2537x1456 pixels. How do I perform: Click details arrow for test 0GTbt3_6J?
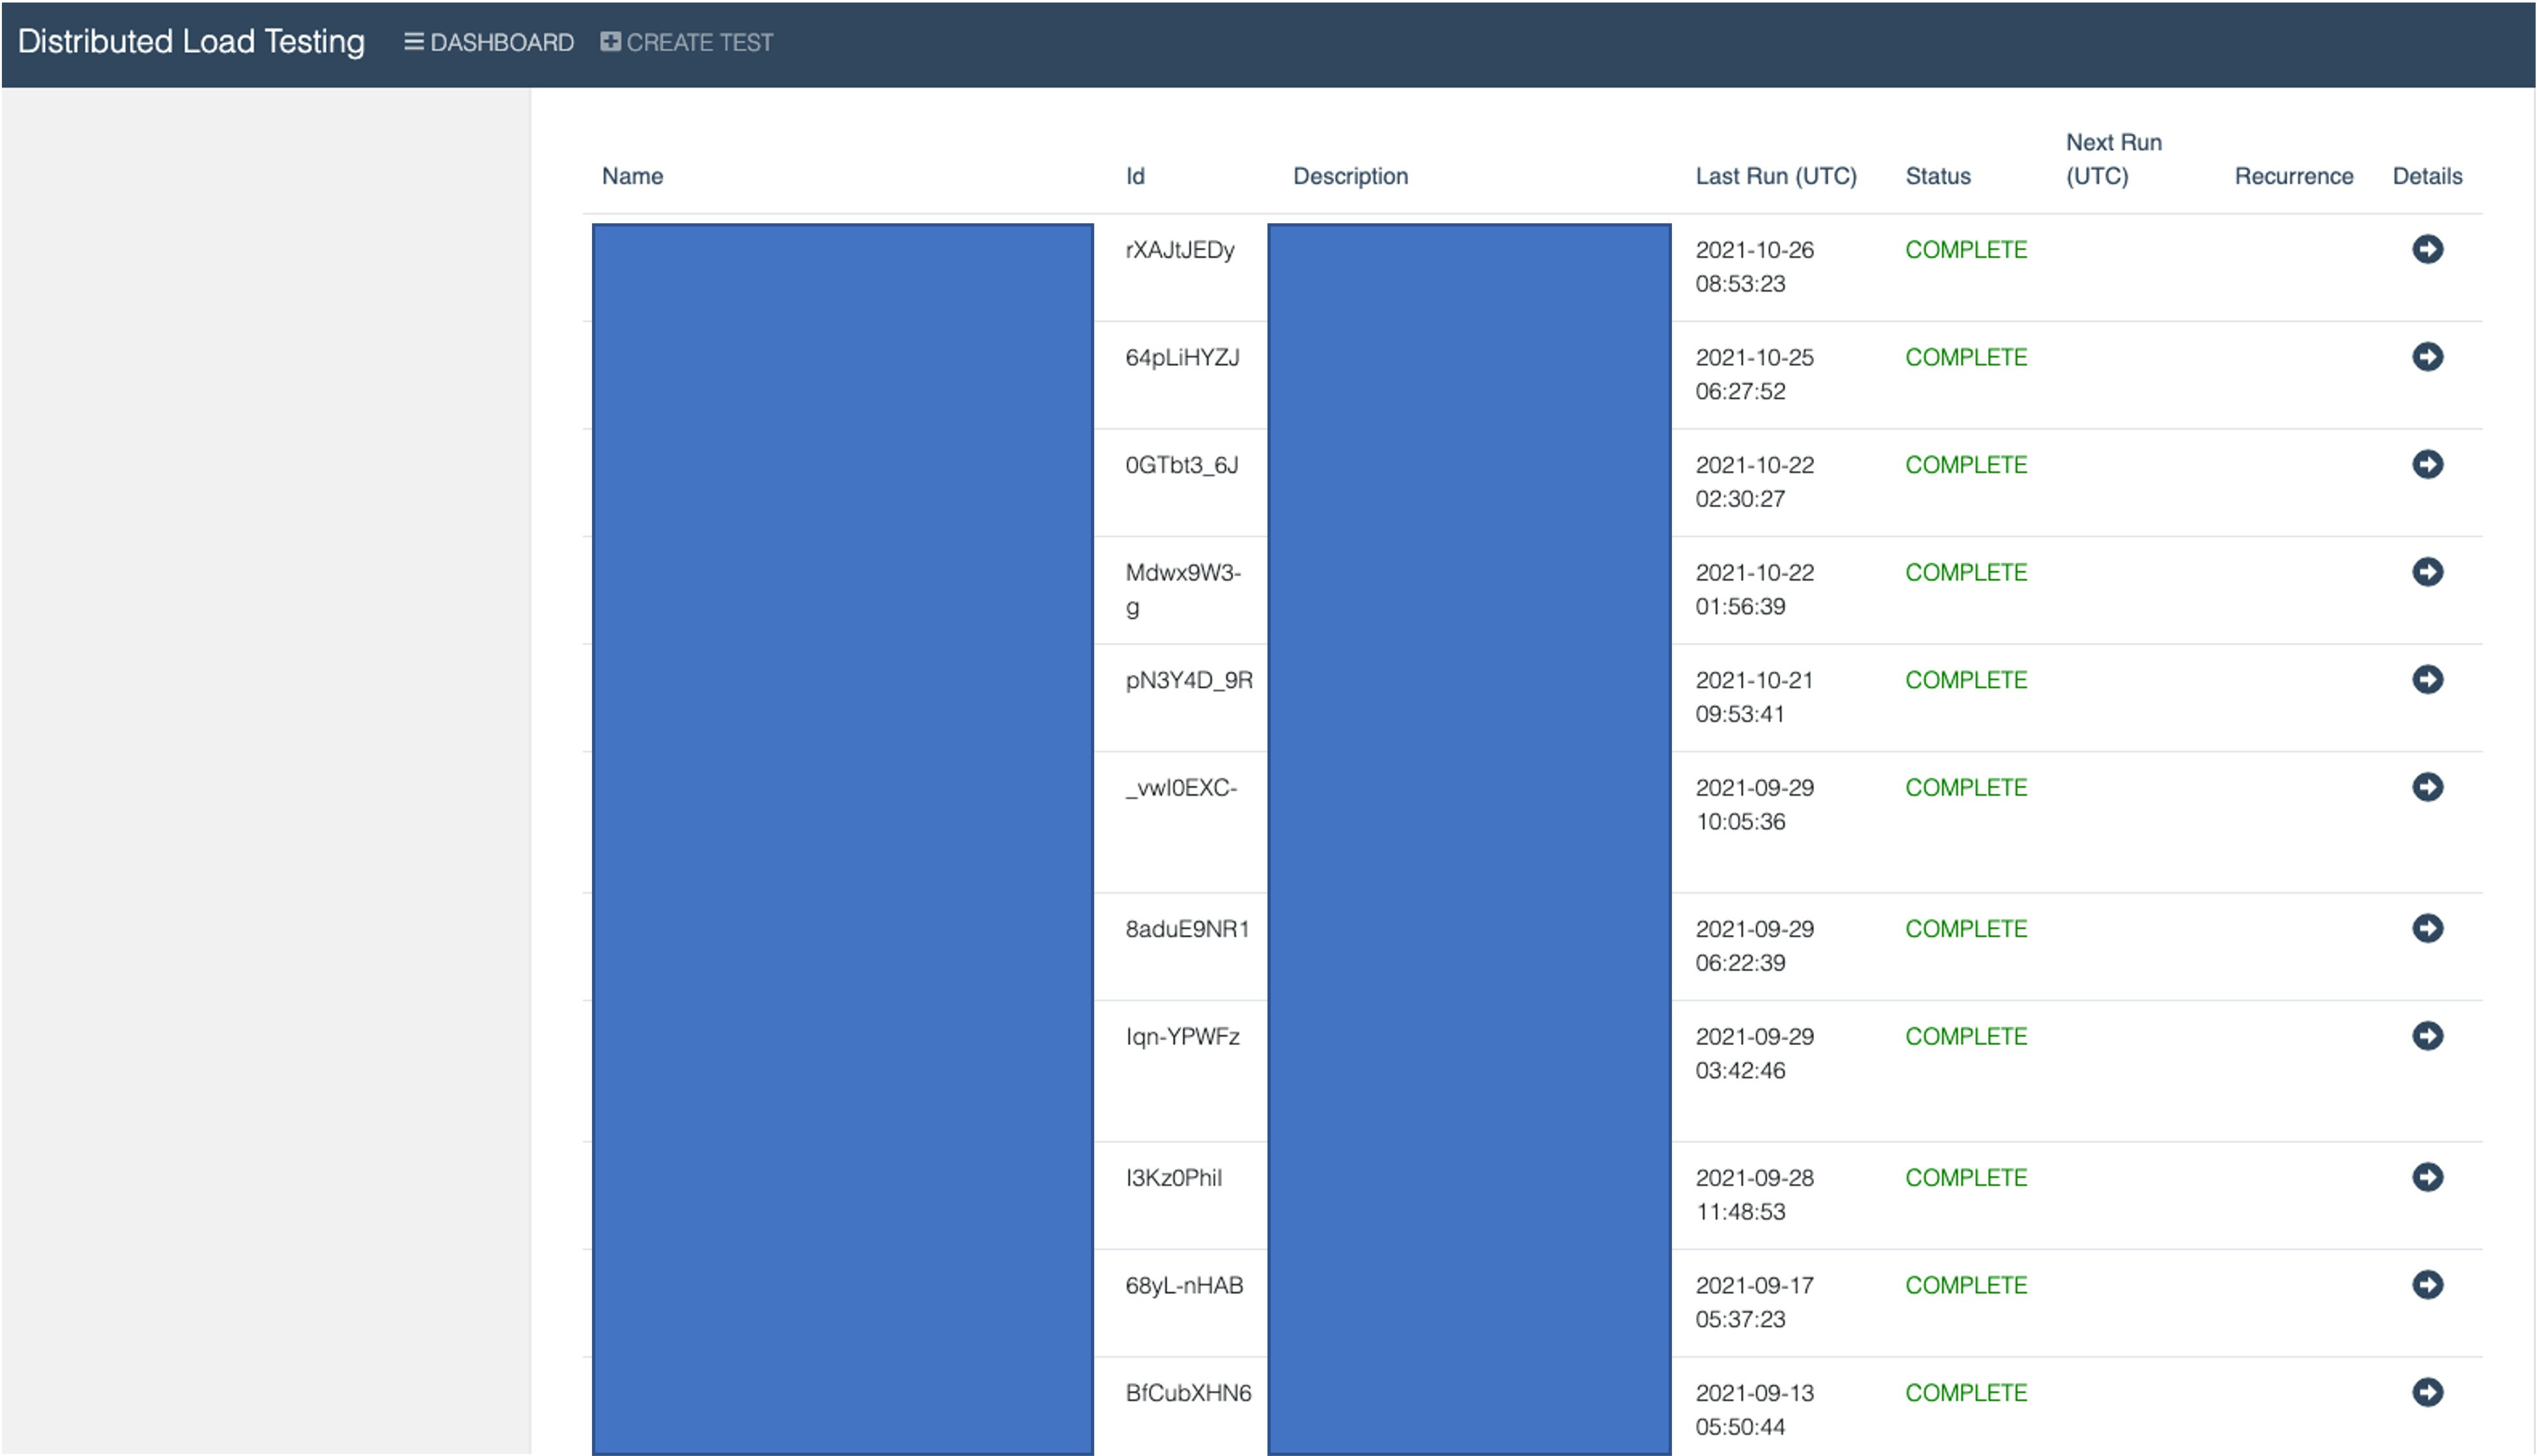pos(2426,464)
